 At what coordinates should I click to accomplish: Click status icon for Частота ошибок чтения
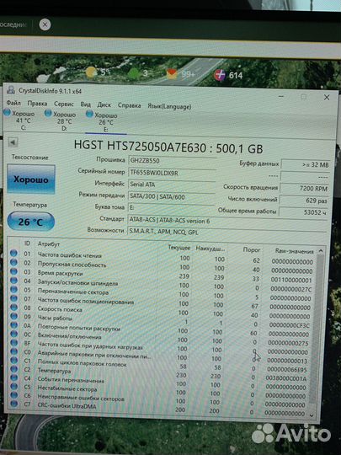[13, 254]
